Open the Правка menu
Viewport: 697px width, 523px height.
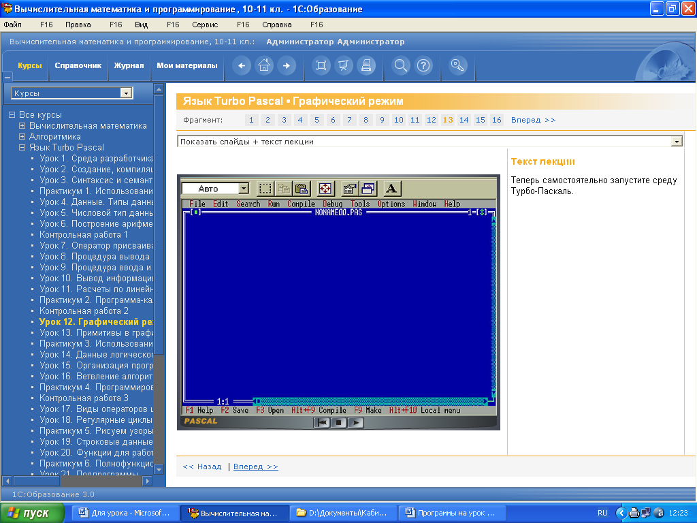(x=78, y=25)
